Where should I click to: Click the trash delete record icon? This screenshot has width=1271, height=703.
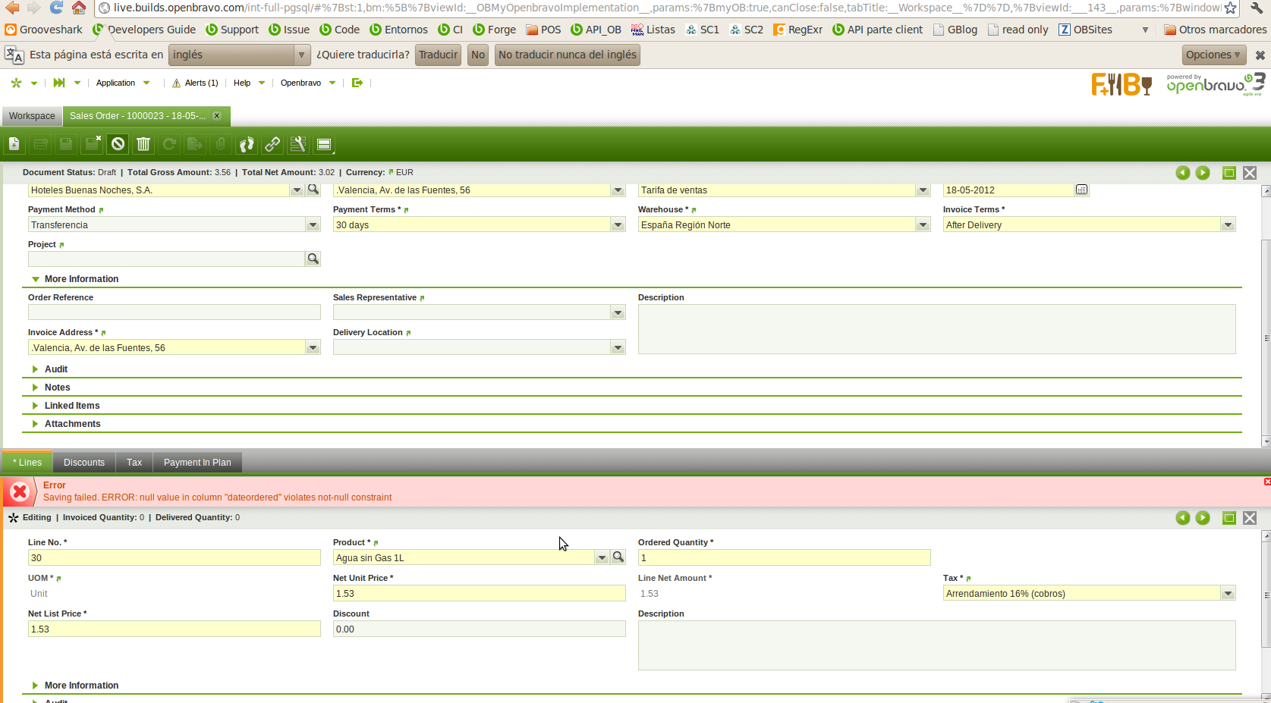143,144
